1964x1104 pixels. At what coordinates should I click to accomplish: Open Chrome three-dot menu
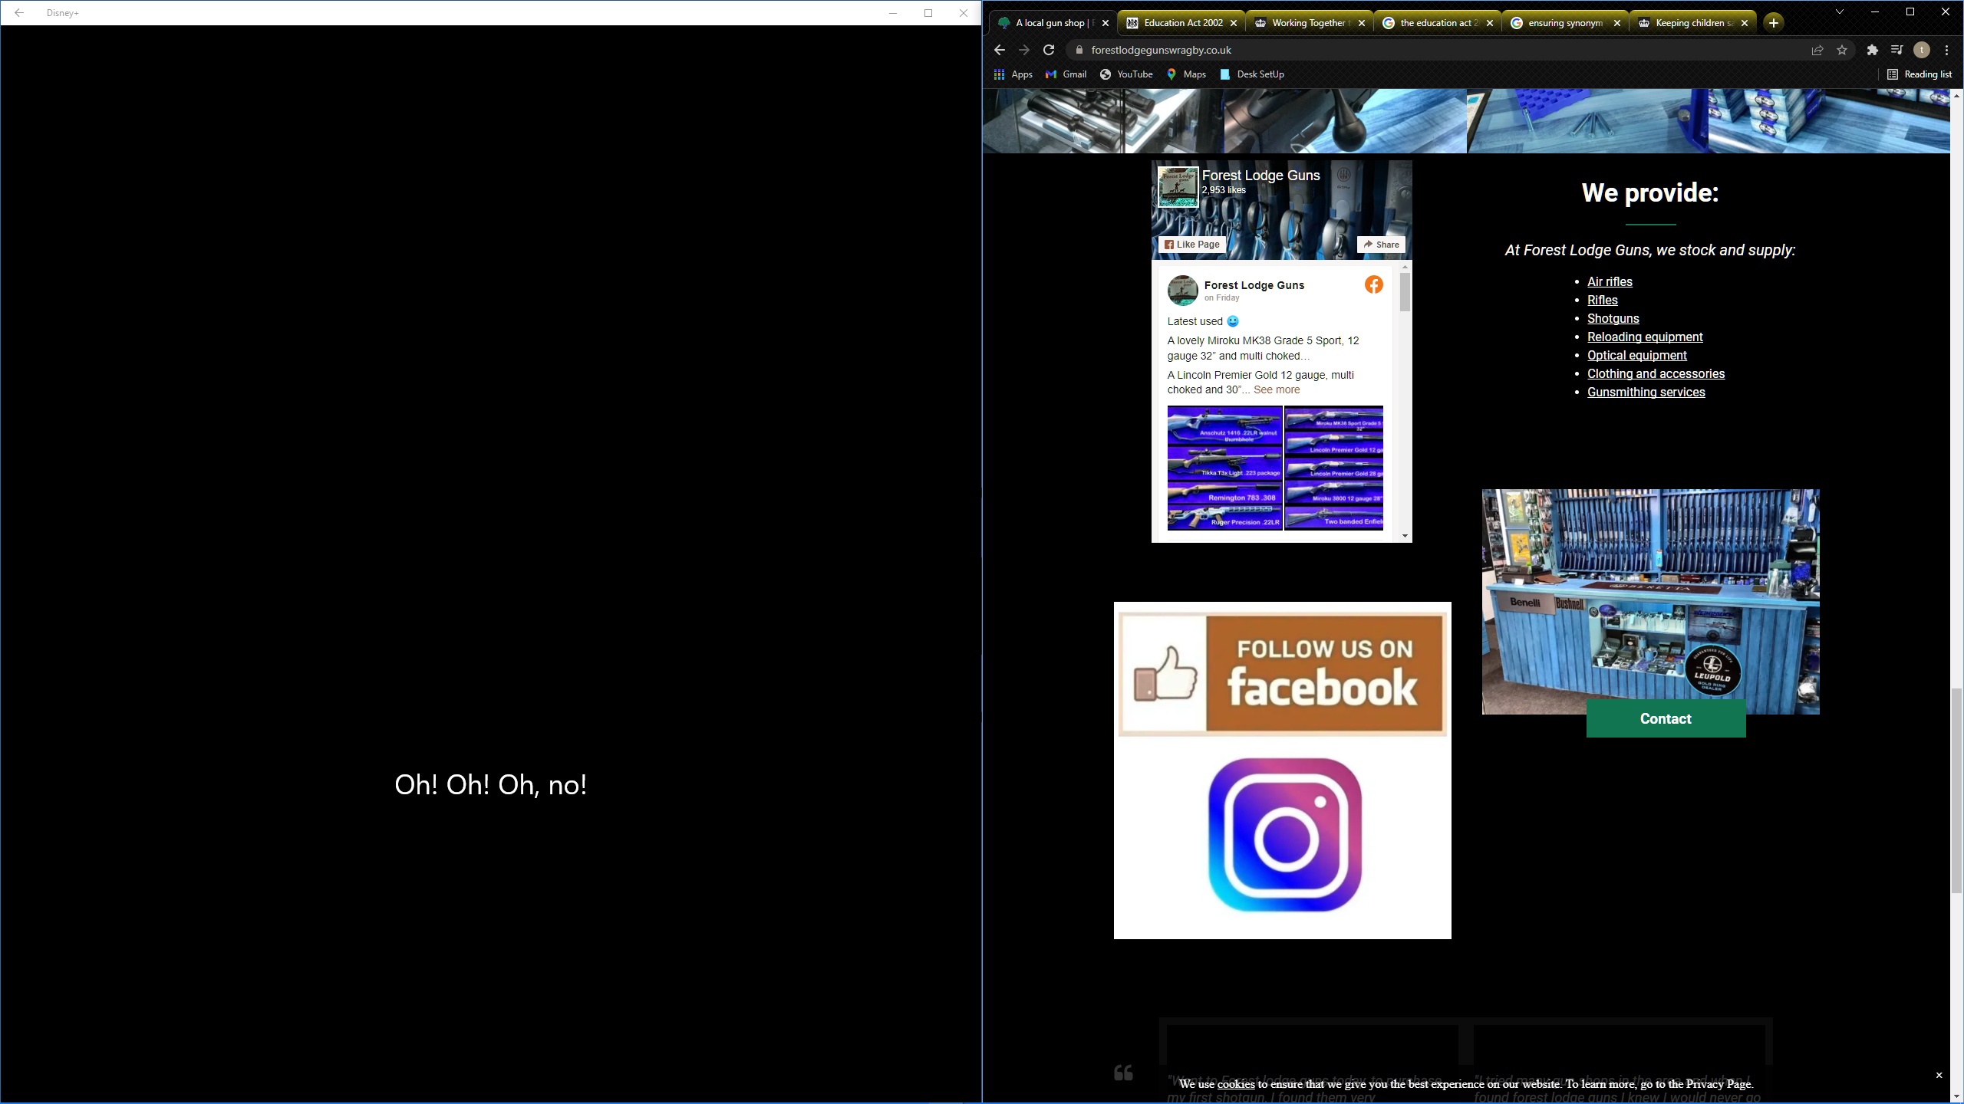pos(1946,50)
